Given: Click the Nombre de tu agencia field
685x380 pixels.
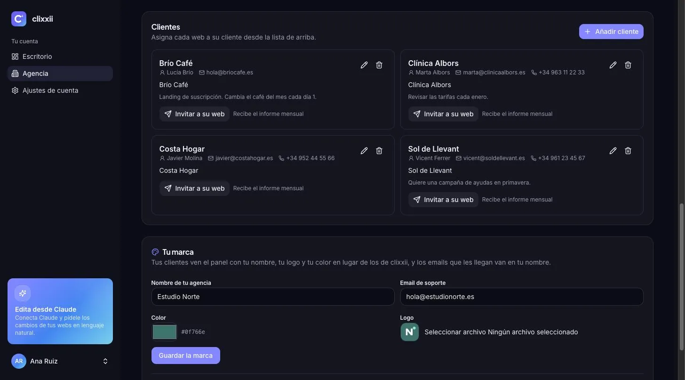Looking at the screenshot, I should pos(273,297).
